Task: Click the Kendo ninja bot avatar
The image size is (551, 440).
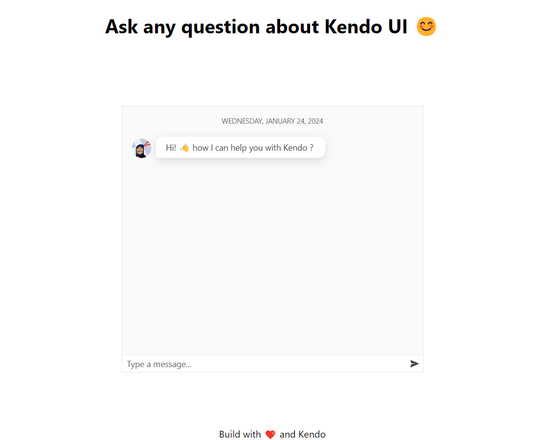Action: (141, 148)
